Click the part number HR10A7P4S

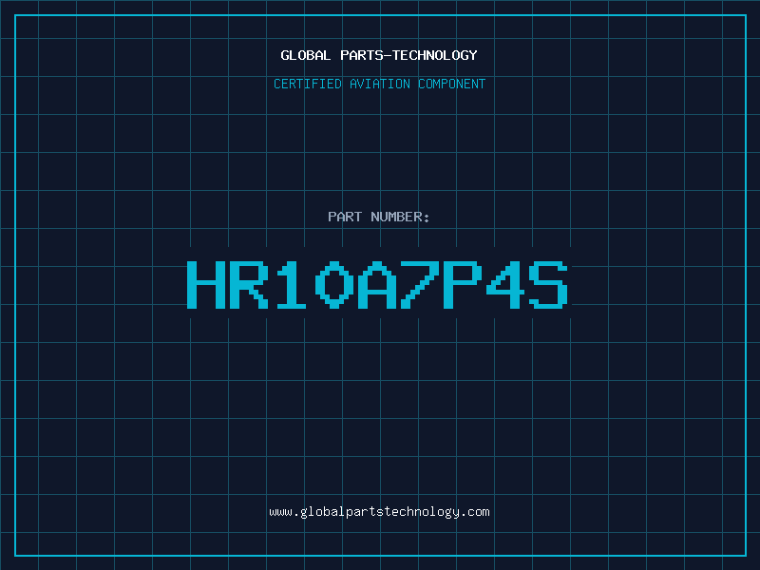point(379,284)
